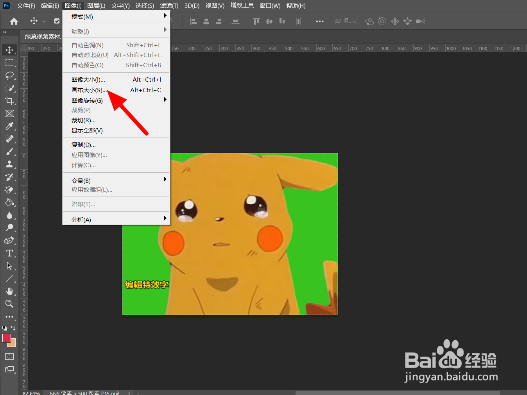Choose 画布大小(S)... menu entry
527x395 pixels.
pyautogui.click(x=116, y=90)
